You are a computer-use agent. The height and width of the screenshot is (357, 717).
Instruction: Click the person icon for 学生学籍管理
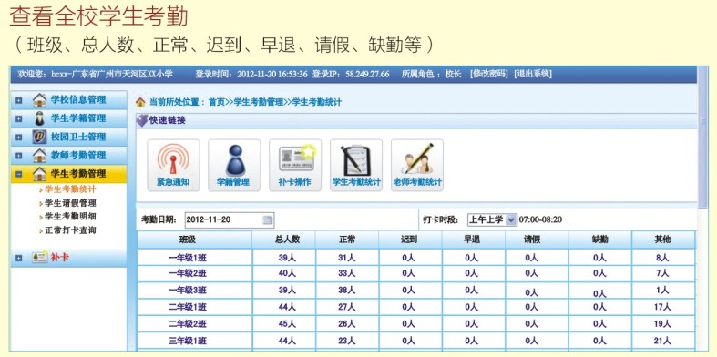40,118
